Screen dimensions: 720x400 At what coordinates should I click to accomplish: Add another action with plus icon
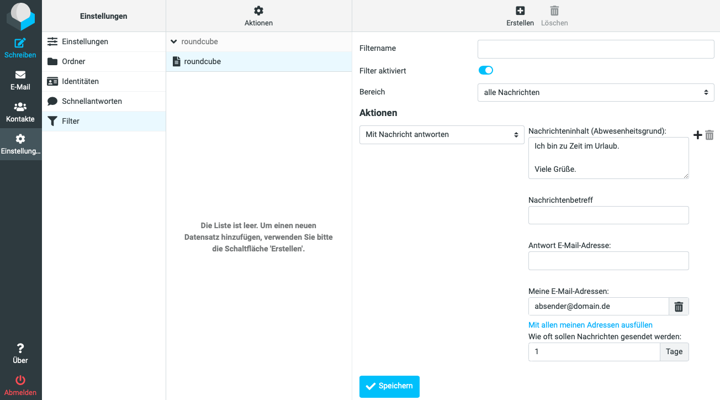pyautogui.click(x=698, y=135)
